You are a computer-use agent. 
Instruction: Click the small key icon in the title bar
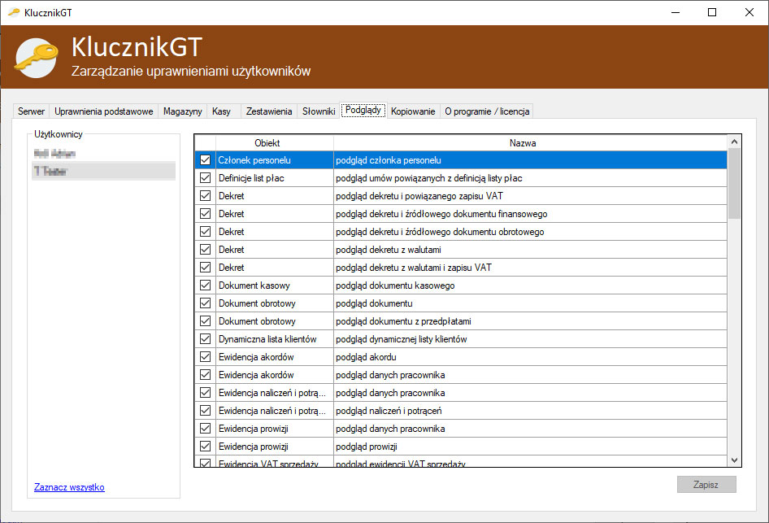14,12
